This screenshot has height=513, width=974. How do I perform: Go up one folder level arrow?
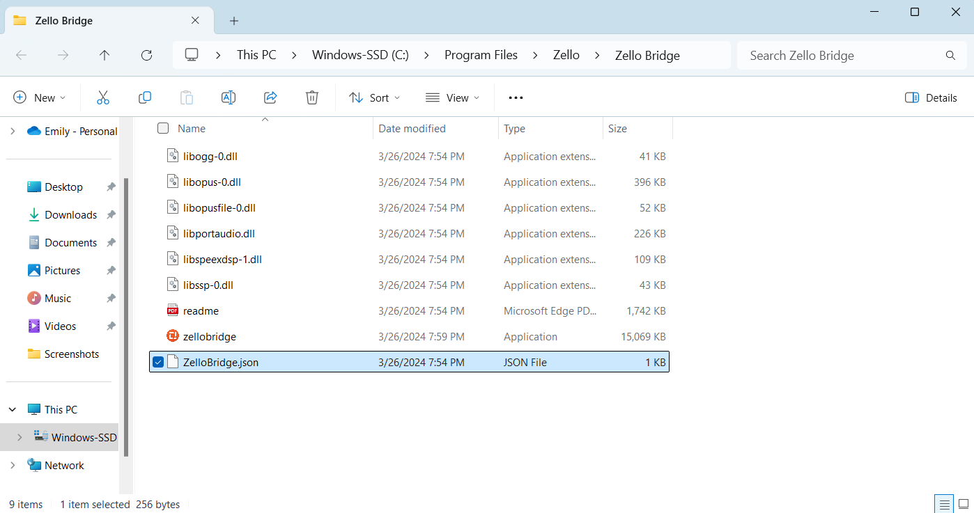(105, 55)
